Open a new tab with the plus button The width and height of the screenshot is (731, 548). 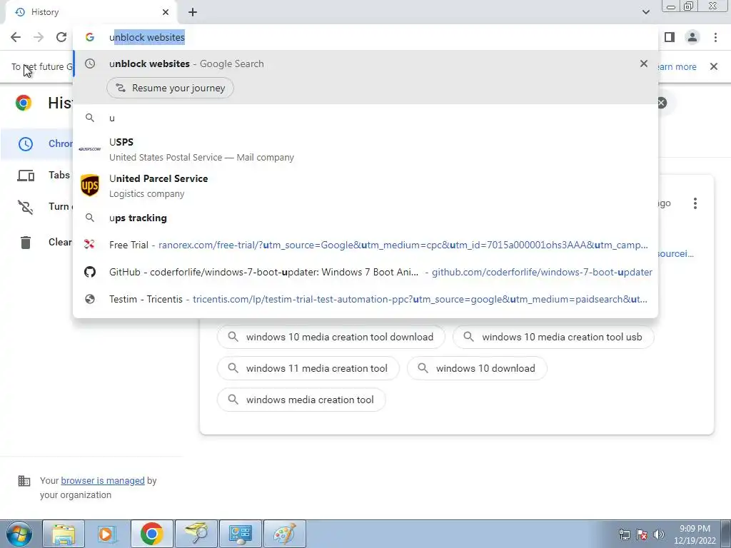tap(193, 12)
